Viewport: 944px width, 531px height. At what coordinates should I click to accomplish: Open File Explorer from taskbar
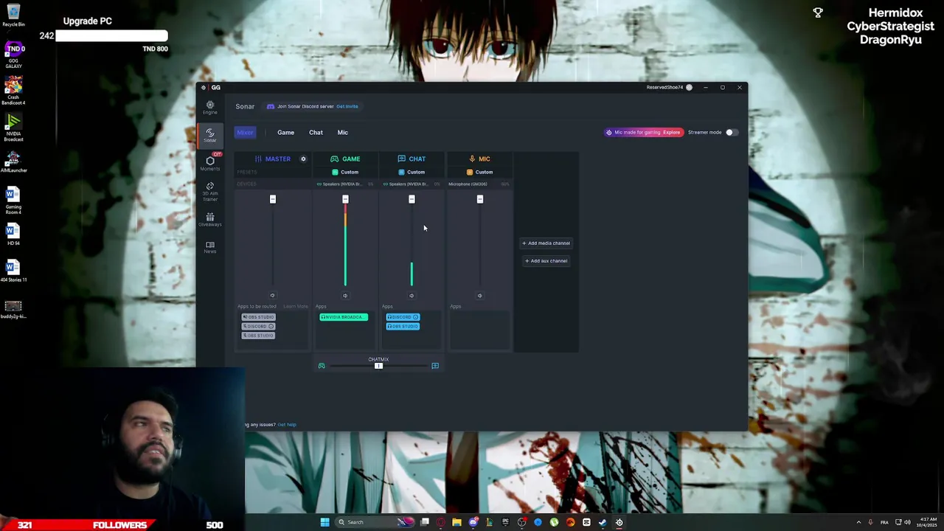point(457,522)
